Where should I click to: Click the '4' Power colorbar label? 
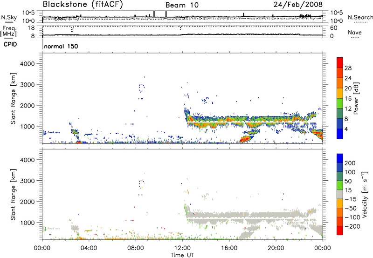(x=346, y=129)
